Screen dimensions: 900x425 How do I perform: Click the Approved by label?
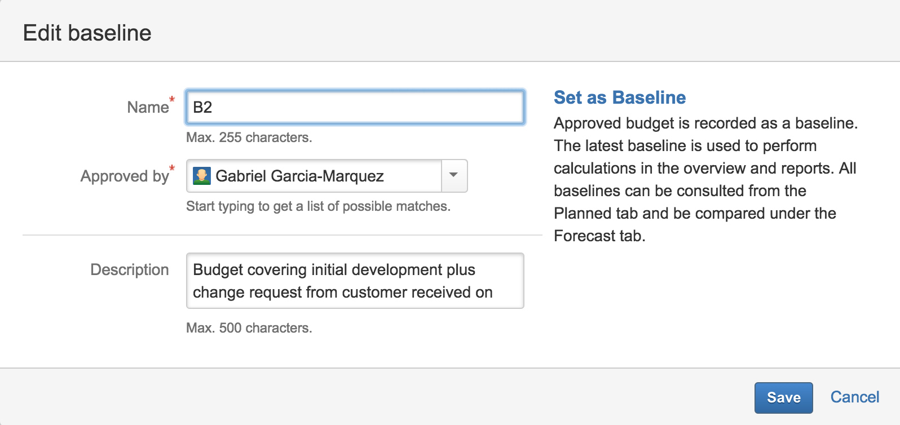(x=125, y=176)
